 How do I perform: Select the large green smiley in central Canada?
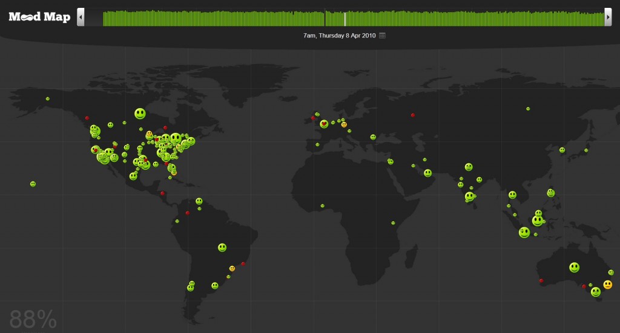click(140, 114)
